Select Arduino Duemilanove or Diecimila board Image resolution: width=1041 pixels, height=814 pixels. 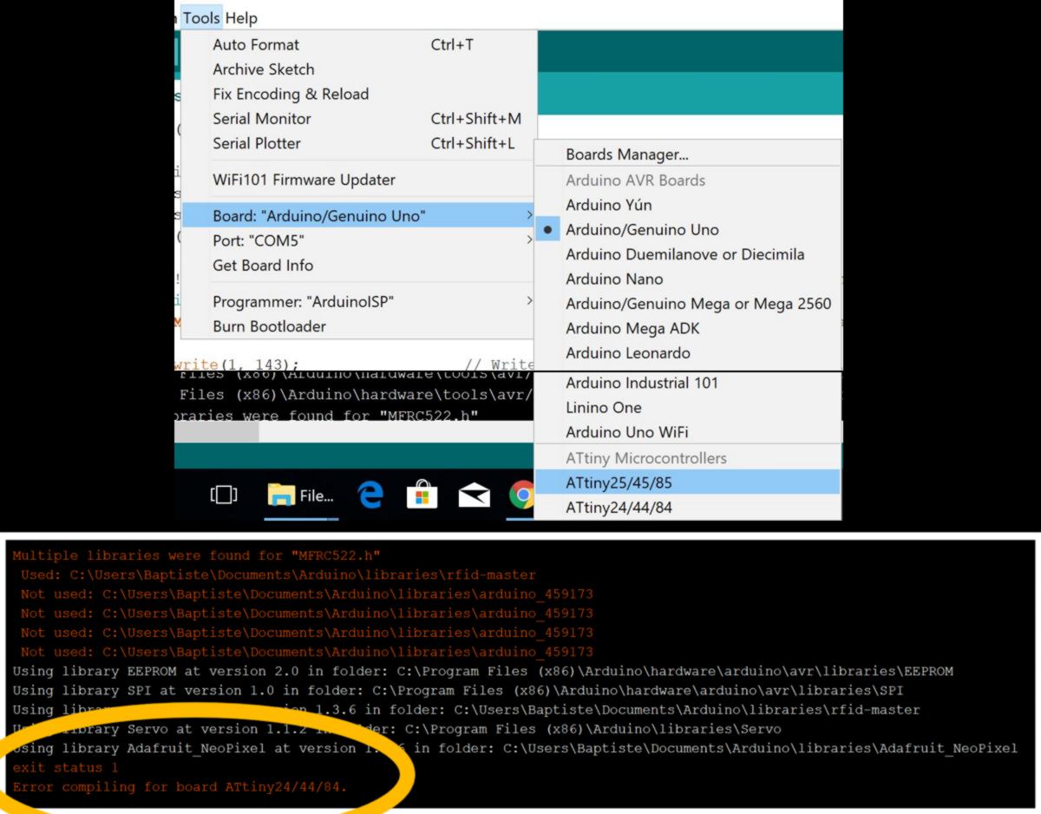coord(688,254)
